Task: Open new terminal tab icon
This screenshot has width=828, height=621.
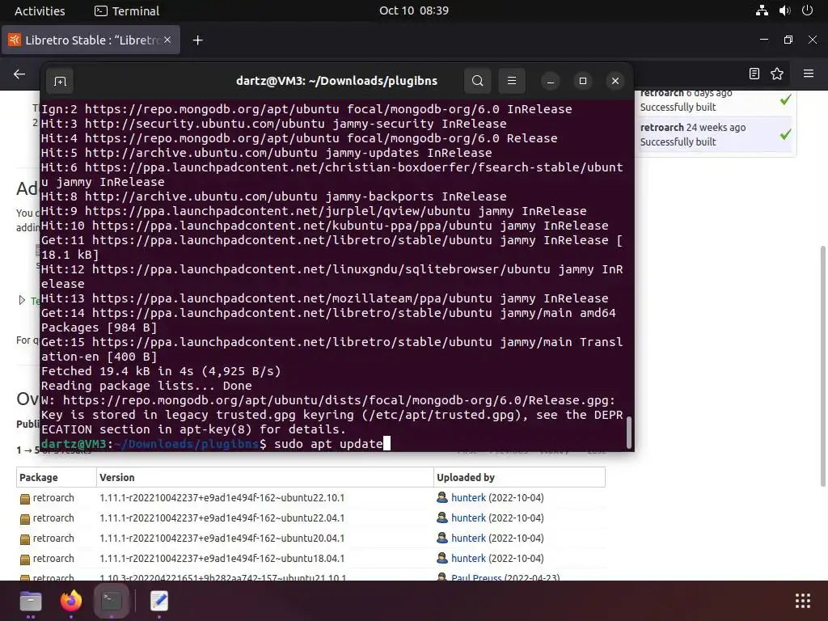Action: [x=60, y=81]
